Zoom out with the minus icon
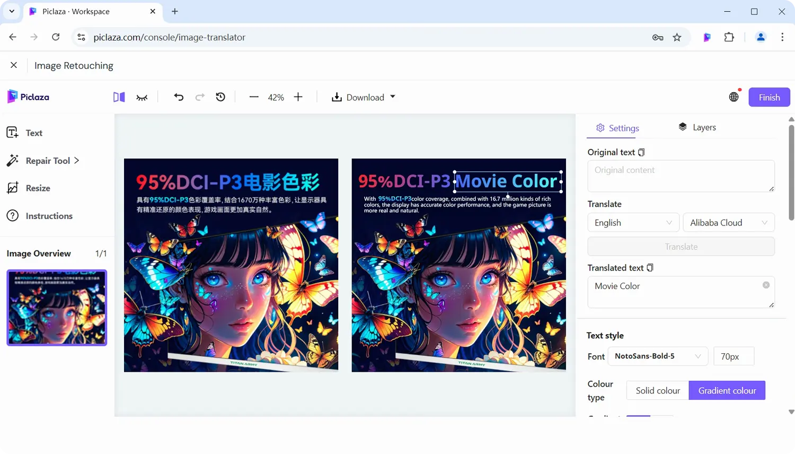This screenshot has width=795, height=454. [x=254, y=97]
